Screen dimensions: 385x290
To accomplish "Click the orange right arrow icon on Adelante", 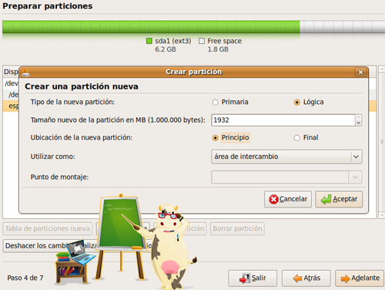I will pyautogui.click(x=345, y=278).
